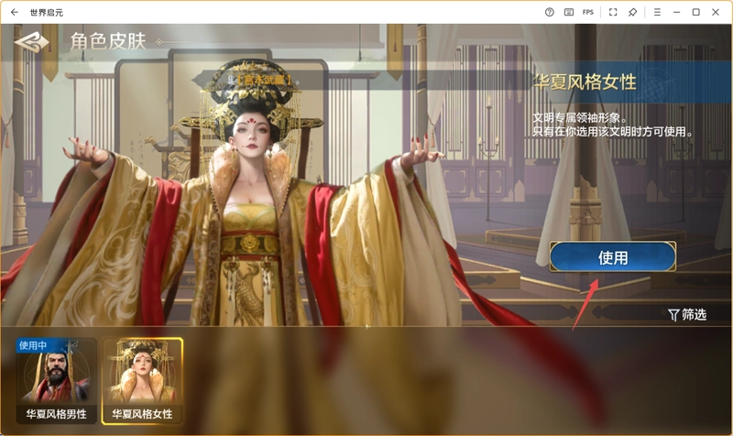The width and height of the screenshot is (733, 436).
Task: Open the help question mark icon
Action: pos(549,12)
